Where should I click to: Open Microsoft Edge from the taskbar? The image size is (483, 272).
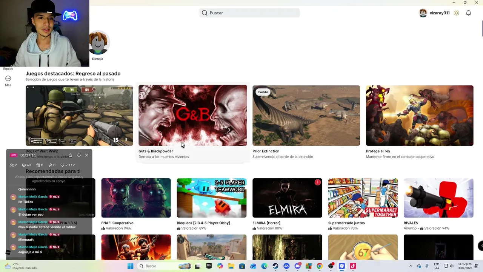[264, 266]
